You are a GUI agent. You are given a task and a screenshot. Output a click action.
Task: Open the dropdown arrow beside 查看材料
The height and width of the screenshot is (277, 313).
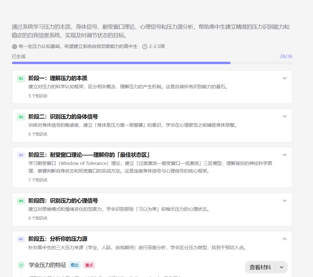tap(282, 267)
